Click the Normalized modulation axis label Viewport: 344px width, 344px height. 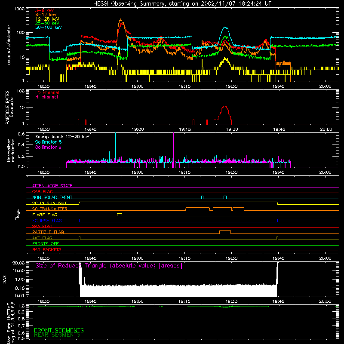(11, 150)
